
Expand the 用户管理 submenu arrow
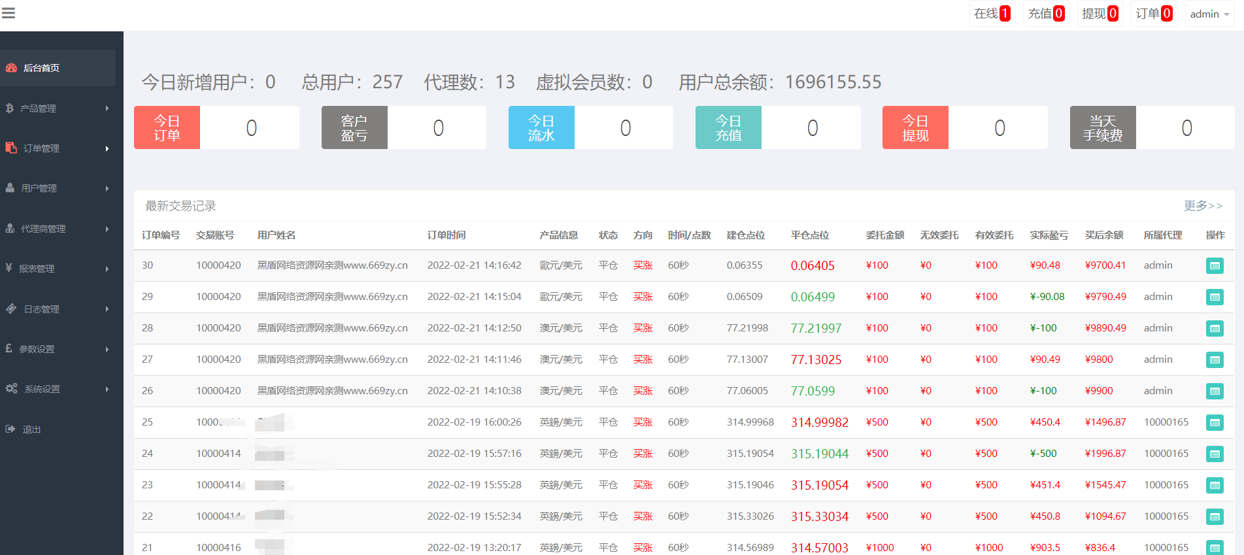point(107,188)
